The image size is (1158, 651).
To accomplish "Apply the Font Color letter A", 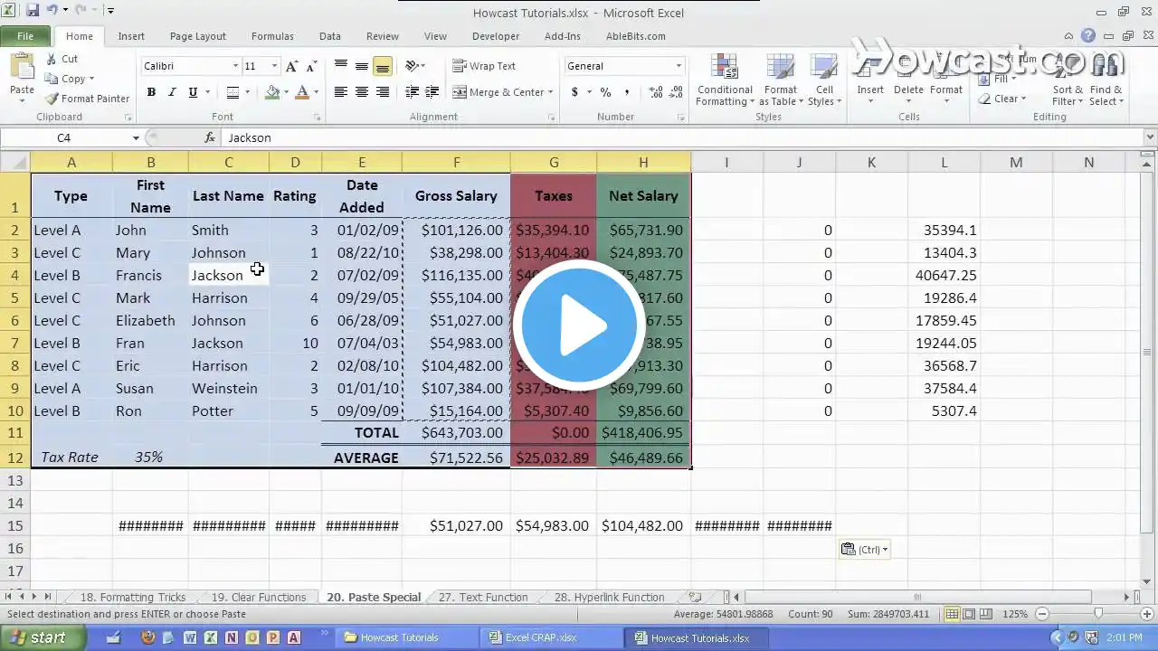I will (302, 92).
